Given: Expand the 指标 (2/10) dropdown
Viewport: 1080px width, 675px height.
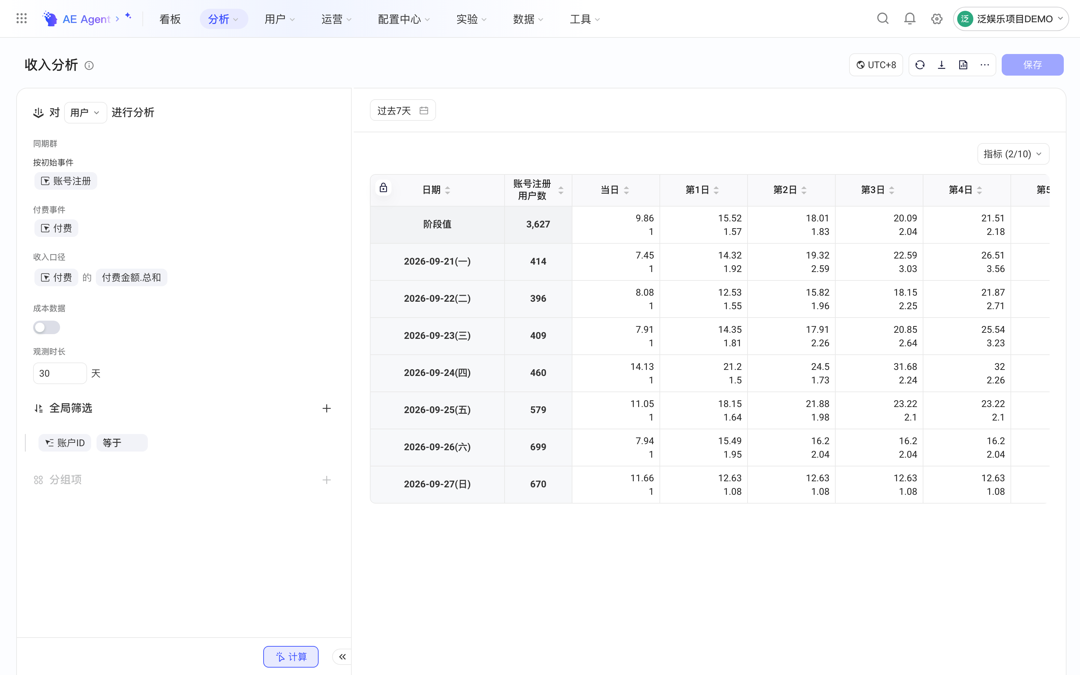Looking at the screenshot, I should [x=1013, y=154].
